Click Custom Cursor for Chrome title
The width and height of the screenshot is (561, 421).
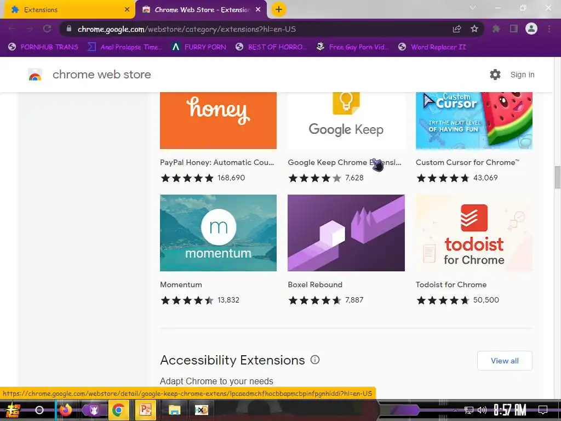pos(467,162)
